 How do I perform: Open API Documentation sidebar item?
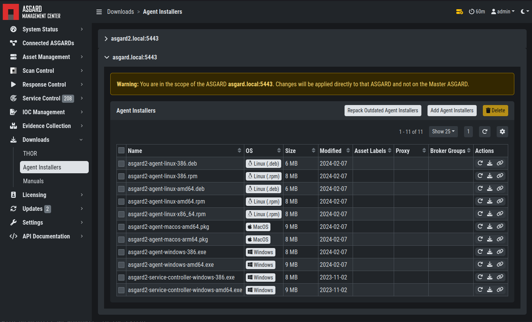pos(46,236)
